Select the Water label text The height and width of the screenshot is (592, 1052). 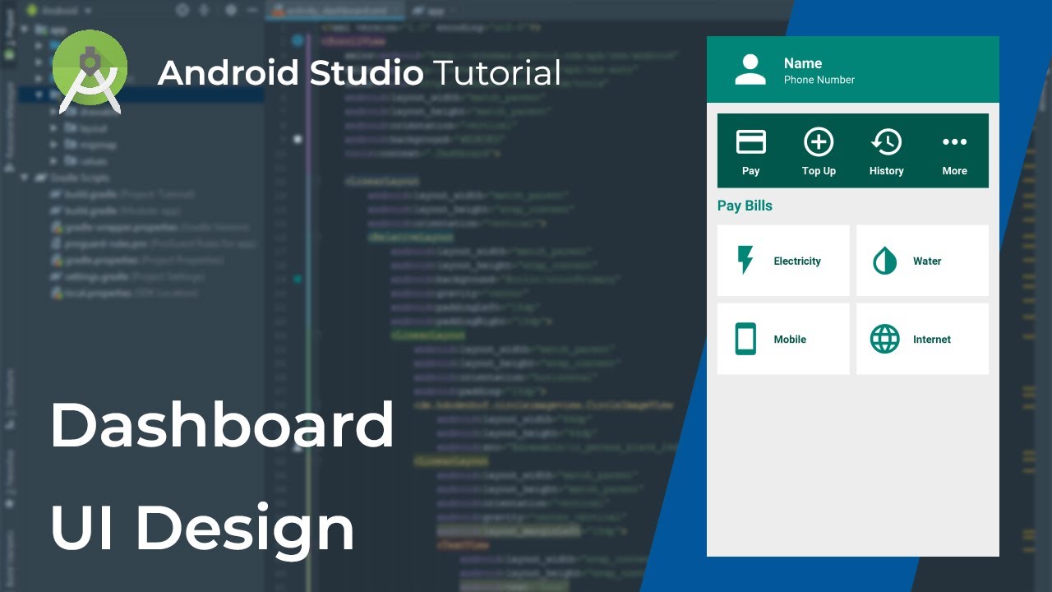click(927, 261)
